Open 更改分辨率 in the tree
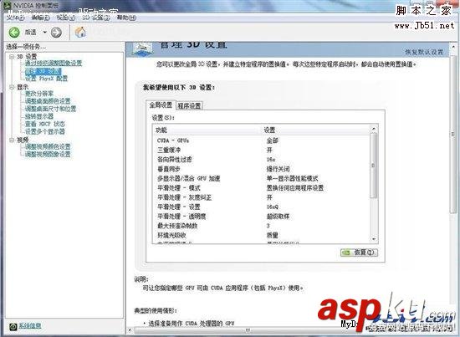Image resolution: width=460 pixels, height=337 pixels. [39, 94]
